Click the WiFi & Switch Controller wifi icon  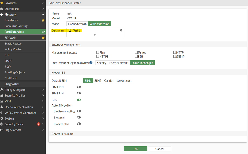2,113
